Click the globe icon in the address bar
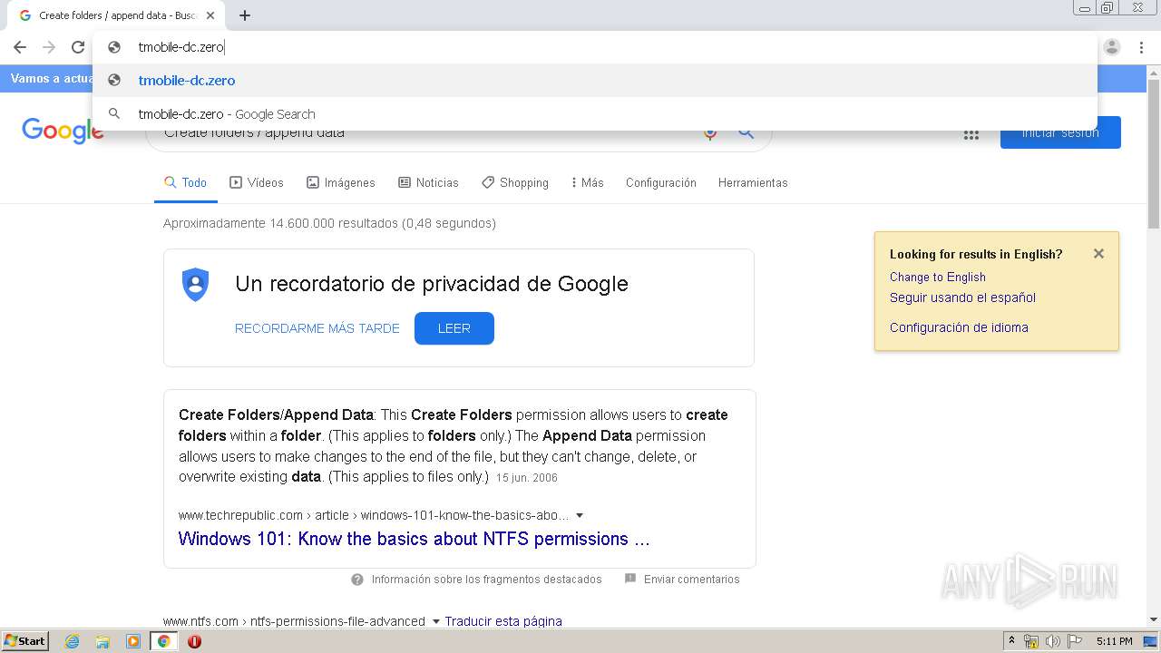This screenshot has height=653, width=1161. tap(114, 47)
